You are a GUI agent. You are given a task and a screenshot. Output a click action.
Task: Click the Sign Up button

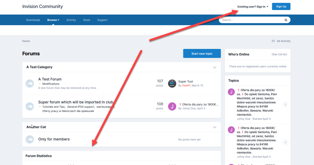(x=281, y=7)
